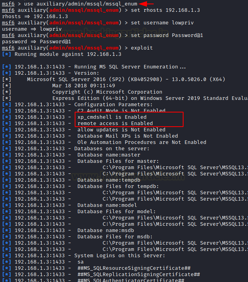Viewport: 248px width, 282px height.
Task: Select the 'Database name:msdb' entry
Action: [x=106, y=230]
